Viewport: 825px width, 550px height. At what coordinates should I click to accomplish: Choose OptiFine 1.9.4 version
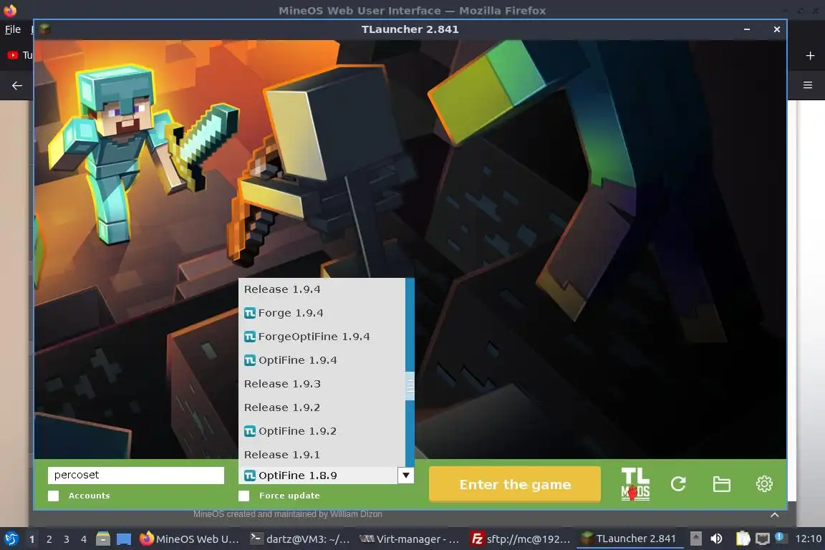[x=322, y=360]
